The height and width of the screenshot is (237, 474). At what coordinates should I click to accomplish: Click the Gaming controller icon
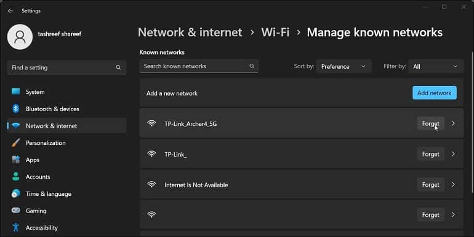click(x=16, y=211)
